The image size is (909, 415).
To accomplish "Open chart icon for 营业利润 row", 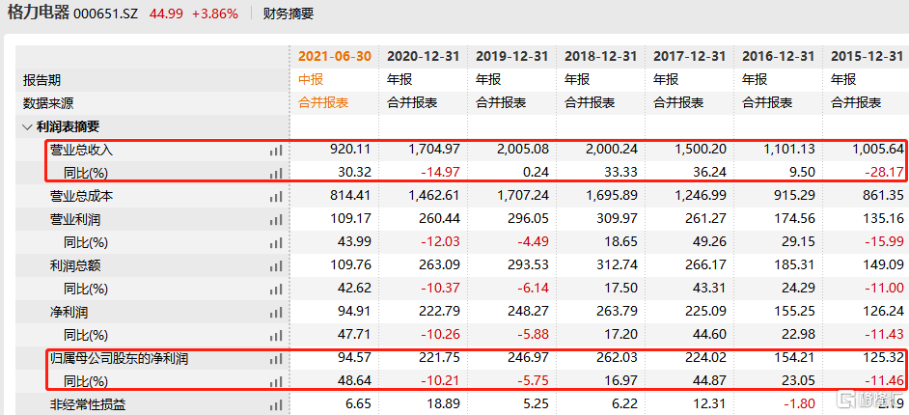I will (x=276, y=220).
